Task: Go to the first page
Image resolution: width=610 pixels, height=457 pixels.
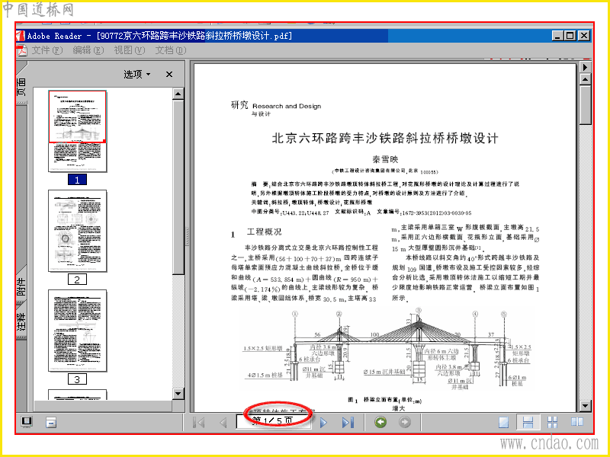Action: click(x=199, y=422)
